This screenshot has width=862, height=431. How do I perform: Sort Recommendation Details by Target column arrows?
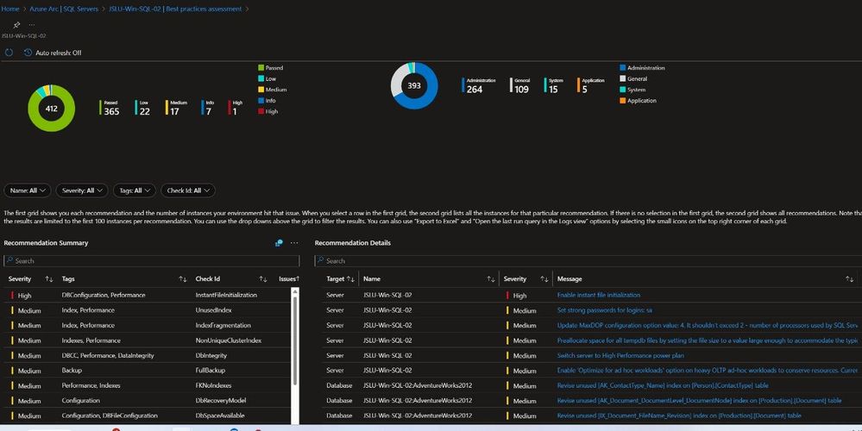click(x=350, y=279)
